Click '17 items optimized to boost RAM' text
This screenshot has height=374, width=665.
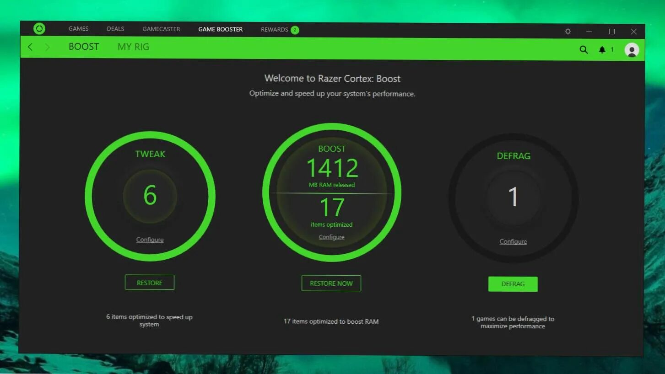pos(331,321)
